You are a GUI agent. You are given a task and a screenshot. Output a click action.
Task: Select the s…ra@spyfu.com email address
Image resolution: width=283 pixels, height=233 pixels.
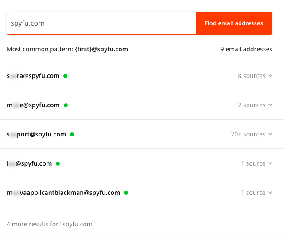(33, 76)
